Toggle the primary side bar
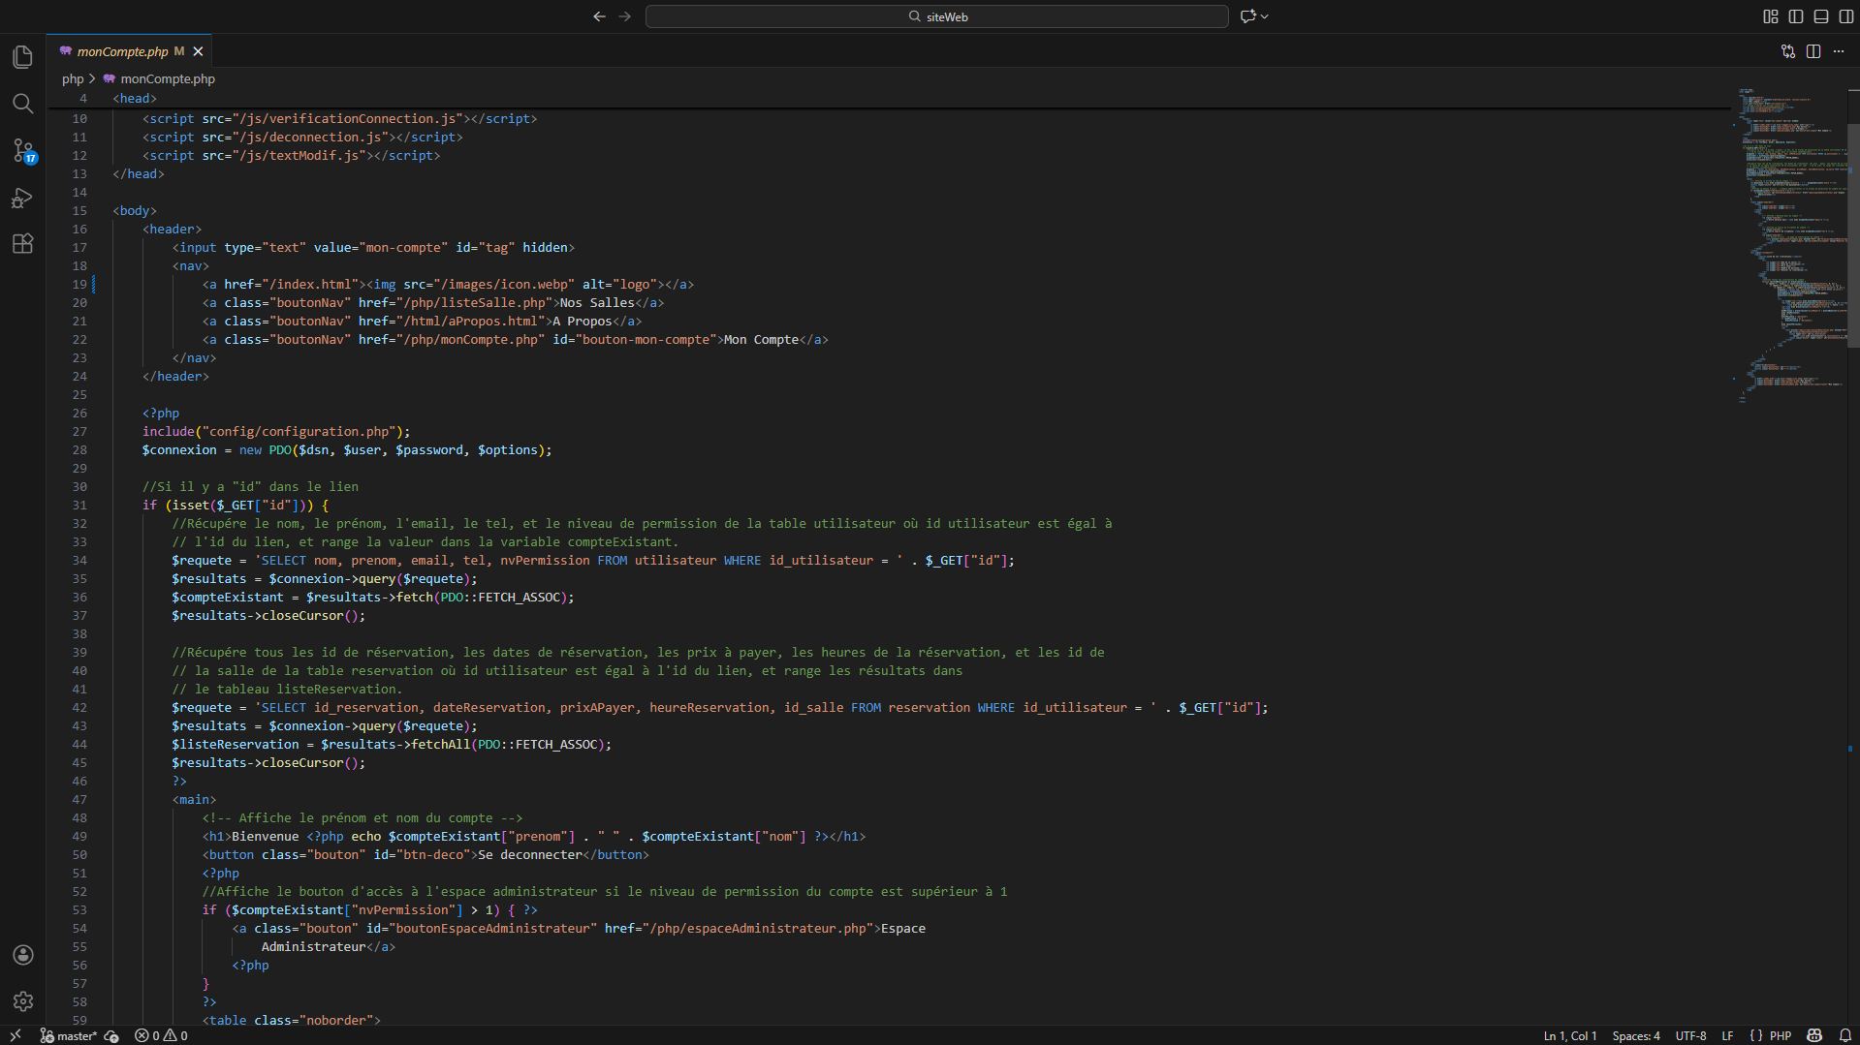The width and height of the screenshot is (1860, 1045). click(x=1796, y=16)
